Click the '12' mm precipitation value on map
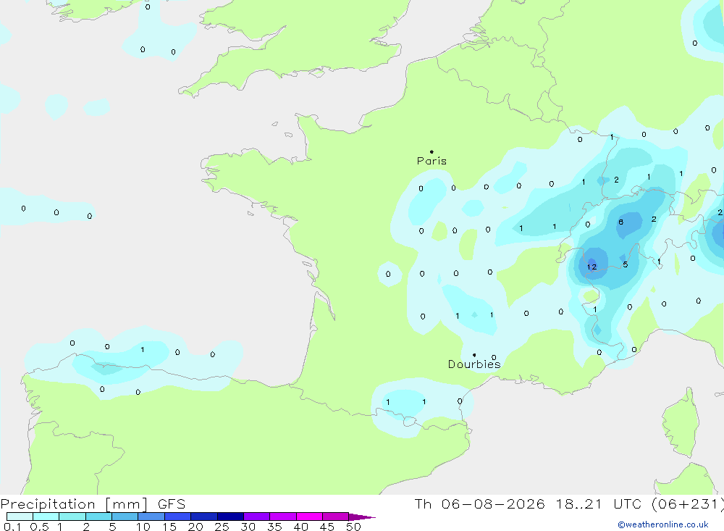This screenshot has width=724, height=531. click(x=592, y=267)
